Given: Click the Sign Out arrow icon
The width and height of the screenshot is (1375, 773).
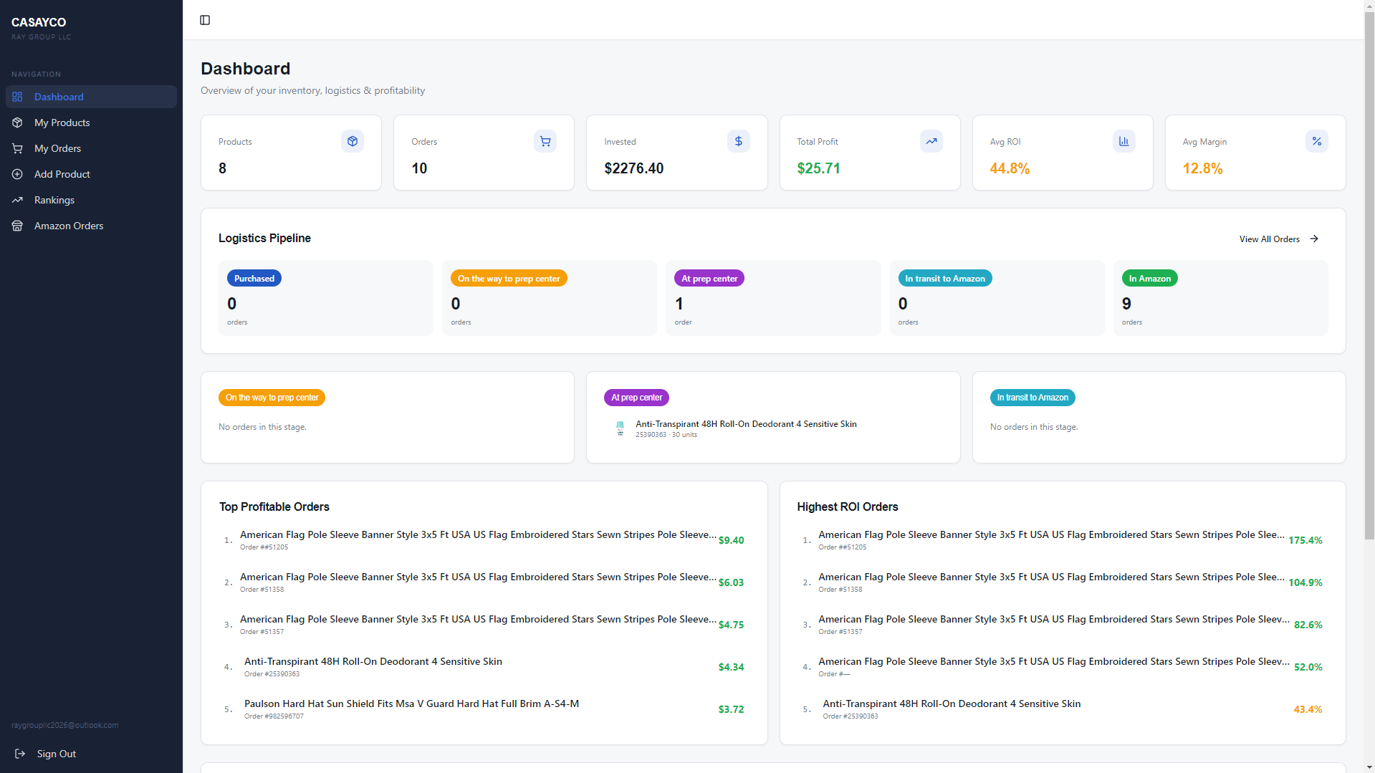Looking at the screenshot, I should tap(20, 754).
